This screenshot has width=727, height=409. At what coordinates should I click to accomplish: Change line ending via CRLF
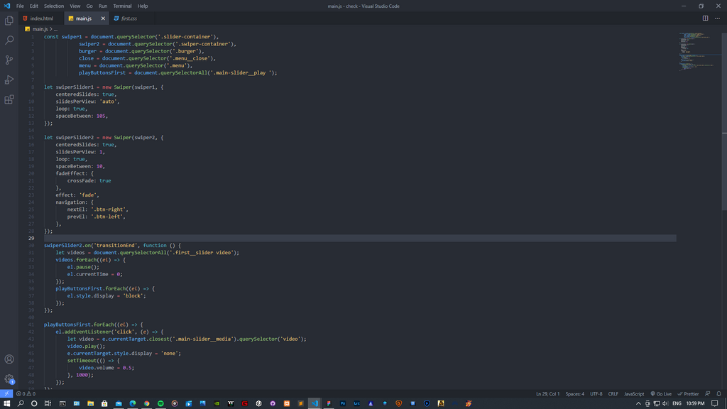pyautogui.click(x=613, y=393)
